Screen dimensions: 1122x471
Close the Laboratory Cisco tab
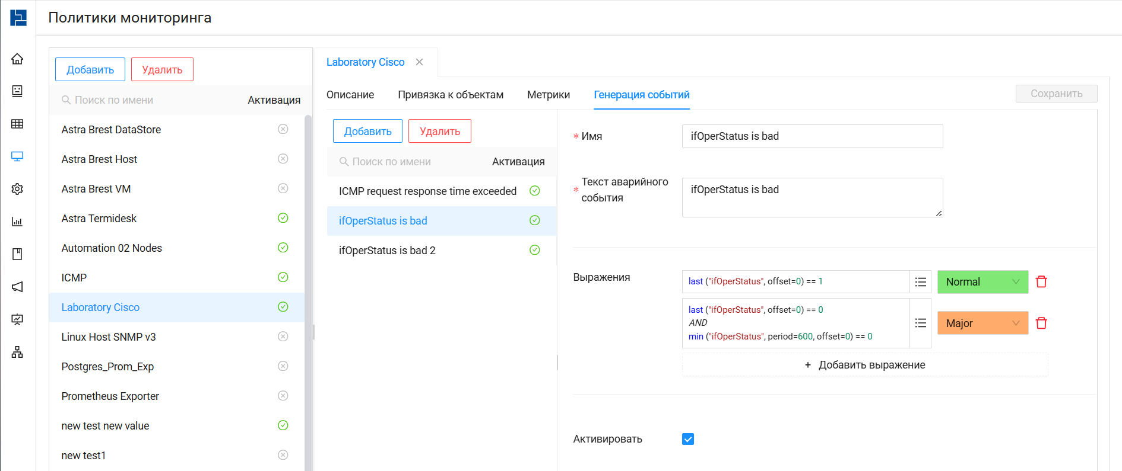[420, 62]
